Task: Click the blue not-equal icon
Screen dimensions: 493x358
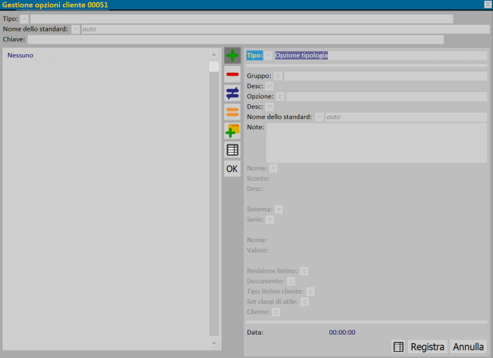Action: click(x=232, y=93)
